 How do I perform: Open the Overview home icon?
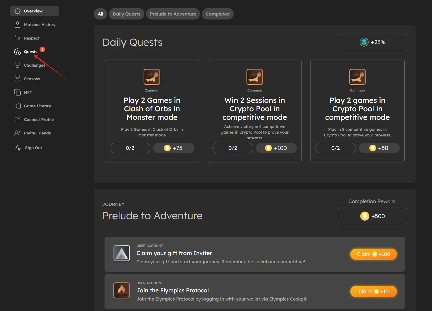coord(18,11)
